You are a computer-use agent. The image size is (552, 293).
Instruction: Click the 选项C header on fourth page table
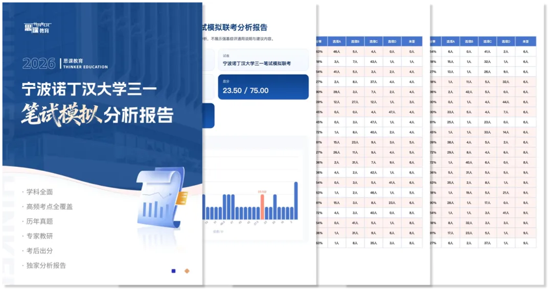487,41
